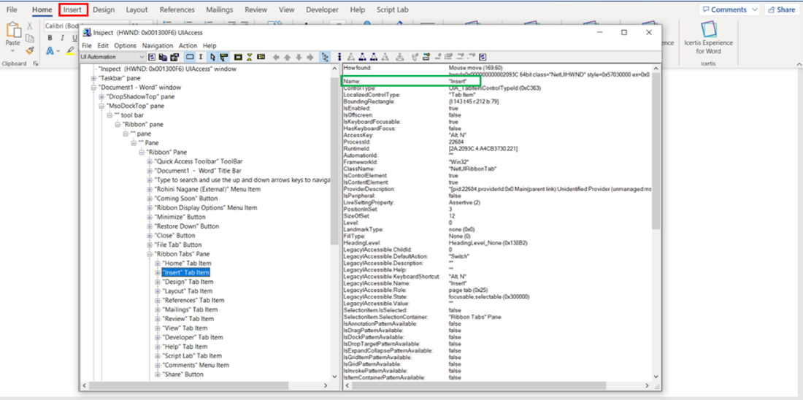The width and height of the screenshot is (803, 400).
Task: Toggle Bold formatting in Word ribbon
Action: tap(50, 38)
